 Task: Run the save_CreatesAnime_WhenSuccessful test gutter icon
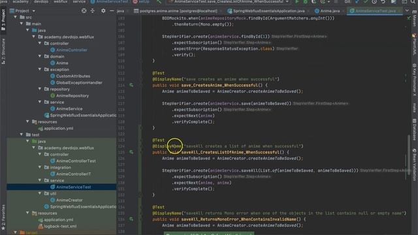pos(131,85)
